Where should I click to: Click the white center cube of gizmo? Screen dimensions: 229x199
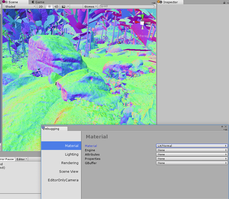click(x=142, y=23)
